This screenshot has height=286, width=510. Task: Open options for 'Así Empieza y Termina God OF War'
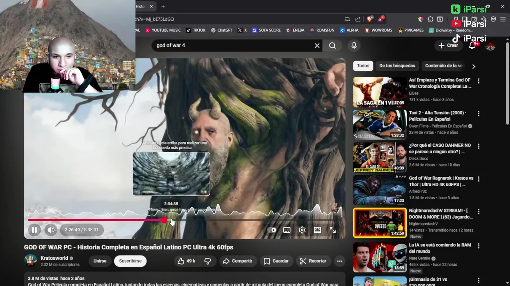479,81
